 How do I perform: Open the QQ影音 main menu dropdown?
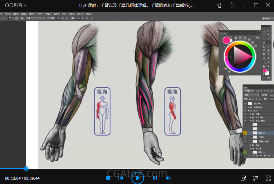coord(16,5)
